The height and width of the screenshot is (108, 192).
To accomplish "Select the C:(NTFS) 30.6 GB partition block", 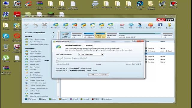I will click(100, 35).
